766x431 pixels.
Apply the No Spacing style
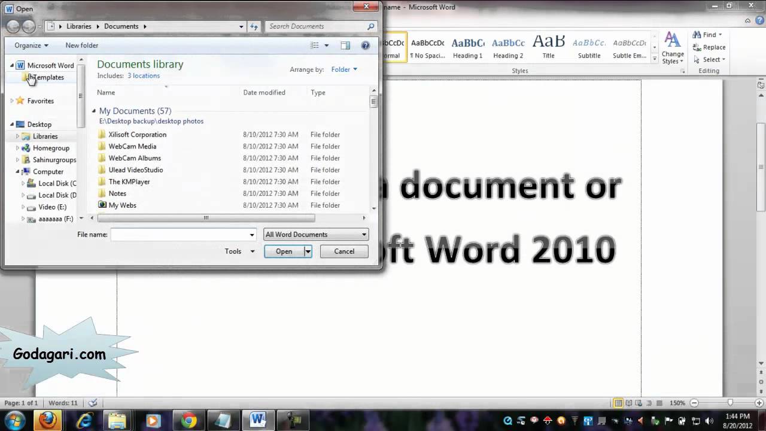click(427, 48)
